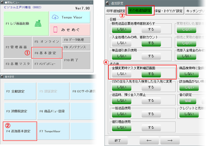
Task: Click F10 終了 to exit menu
Action: (76, 60)
